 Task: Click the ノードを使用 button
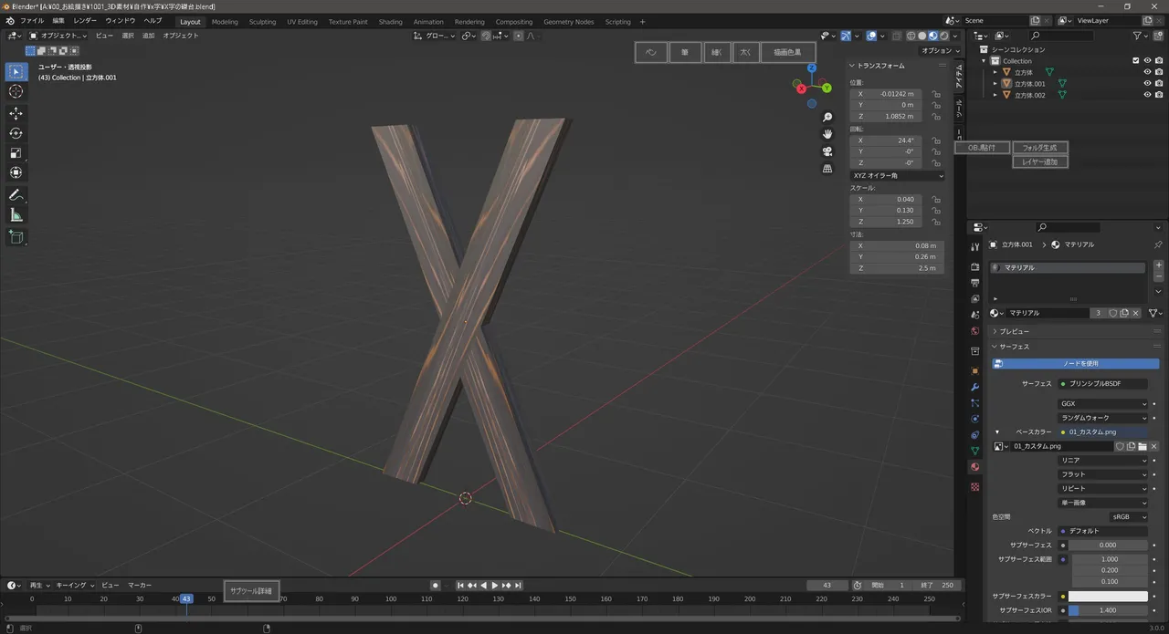tap(1076, 363)
